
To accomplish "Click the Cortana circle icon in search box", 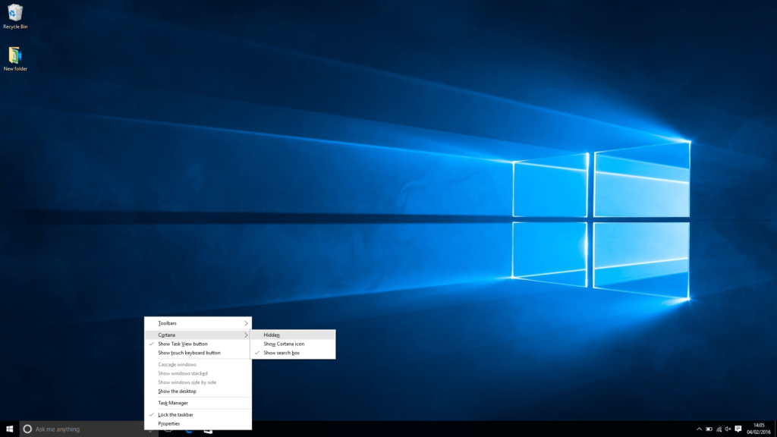I will point(27,429).
